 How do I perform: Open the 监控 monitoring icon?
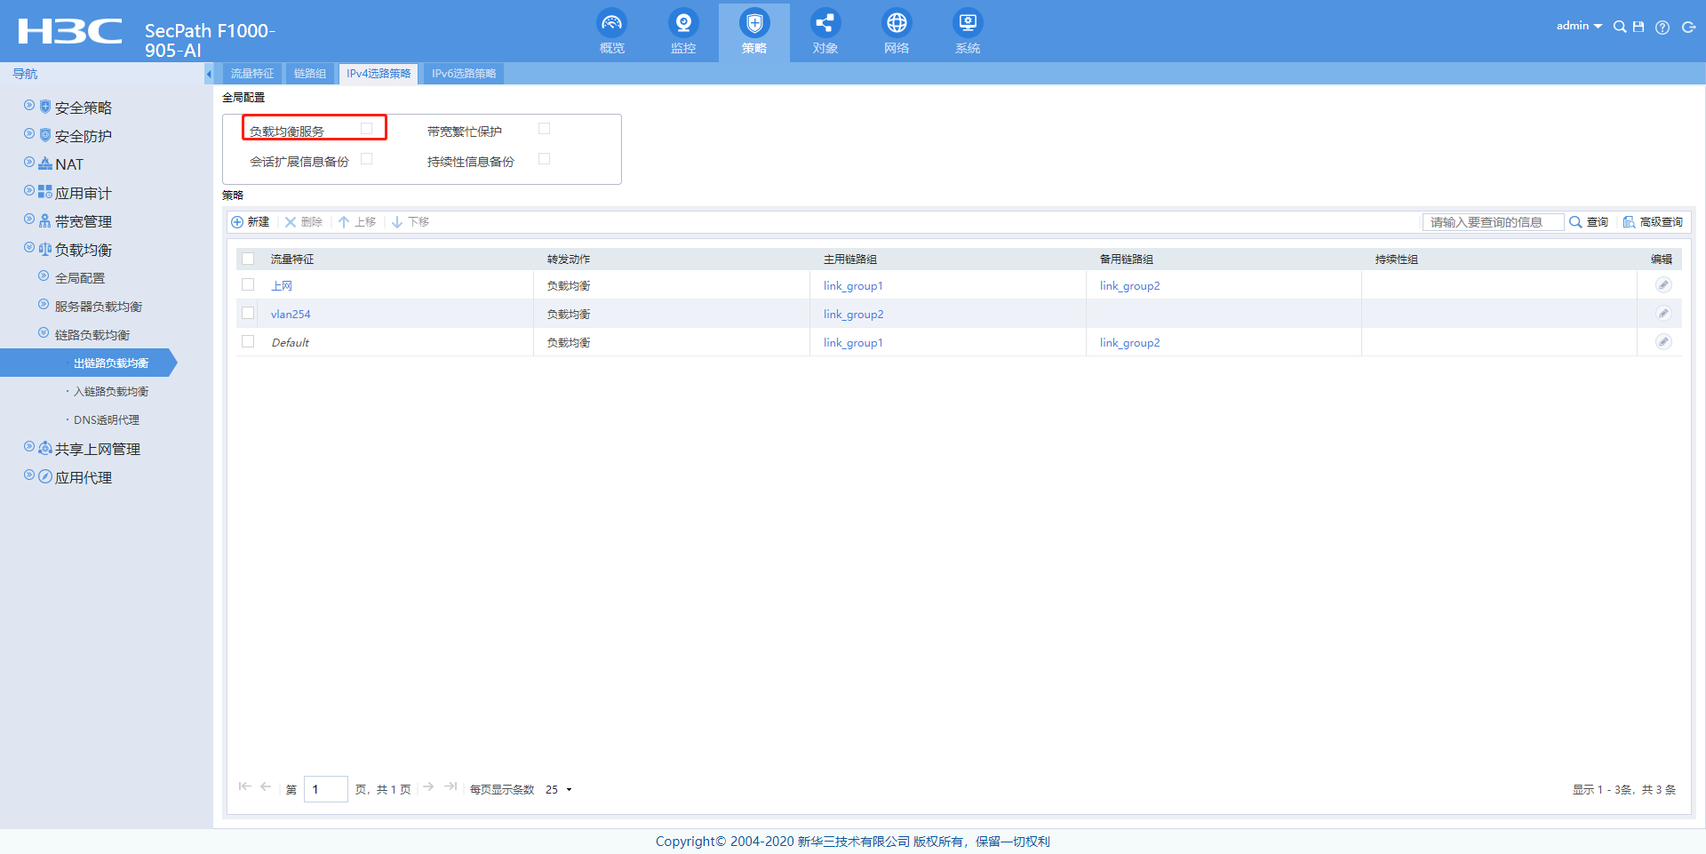(683, 23)
